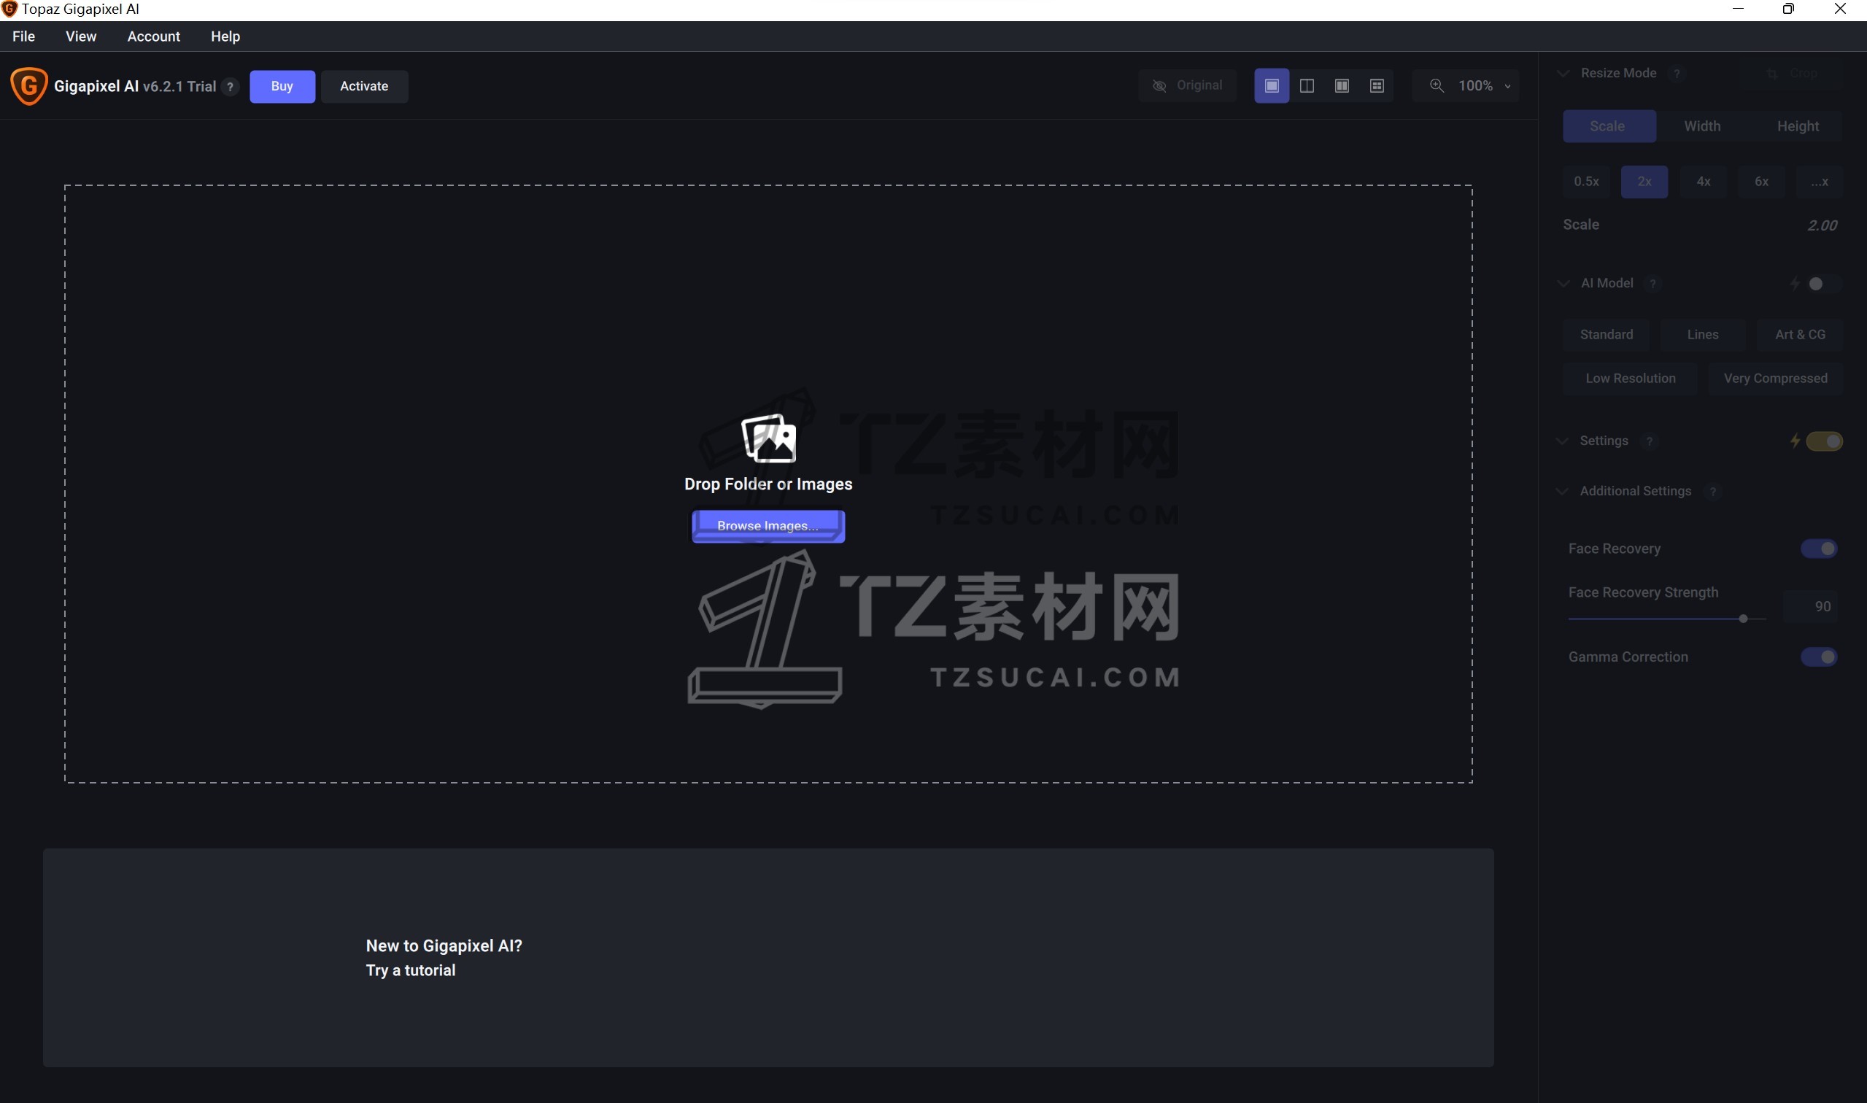Open the View menu
This screenshot has height=1103, width=1867.
tap(81, 36)
